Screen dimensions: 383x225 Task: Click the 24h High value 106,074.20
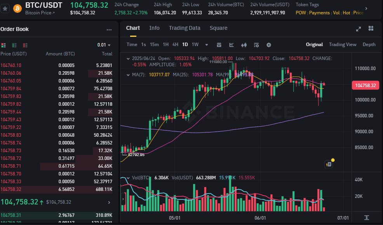click(165, 13)
